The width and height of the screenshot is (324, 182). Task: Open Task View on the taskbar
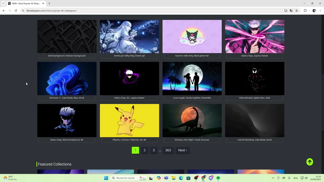tap(151, 178)
